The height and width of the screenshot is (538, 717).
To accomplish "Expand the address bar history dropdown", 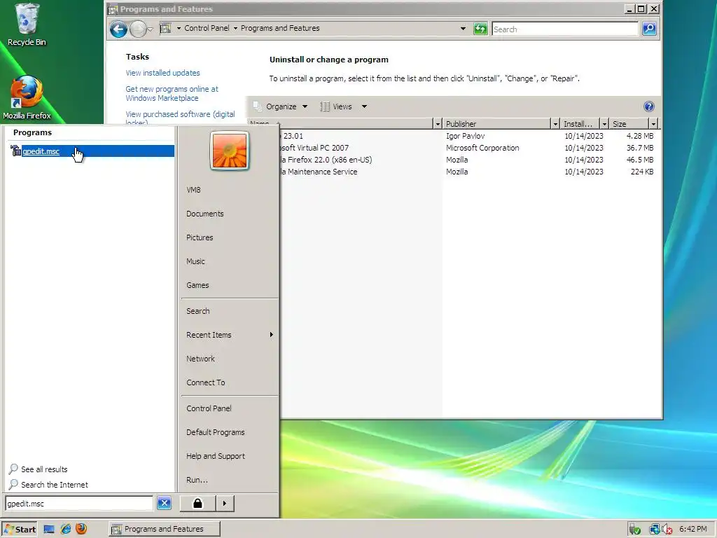I will coord(463,28).
